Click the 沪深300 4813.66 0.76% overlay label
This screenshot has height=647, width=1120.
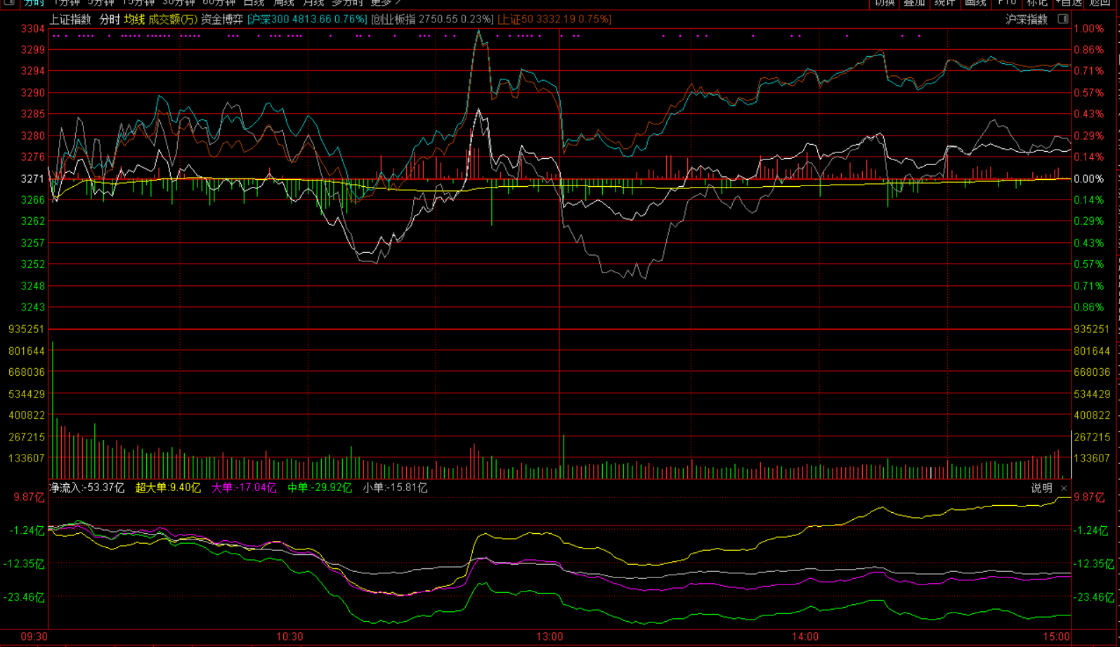click(x=307, y=20)
